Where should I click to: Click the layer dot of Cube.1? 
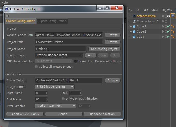tap(163, 31)
